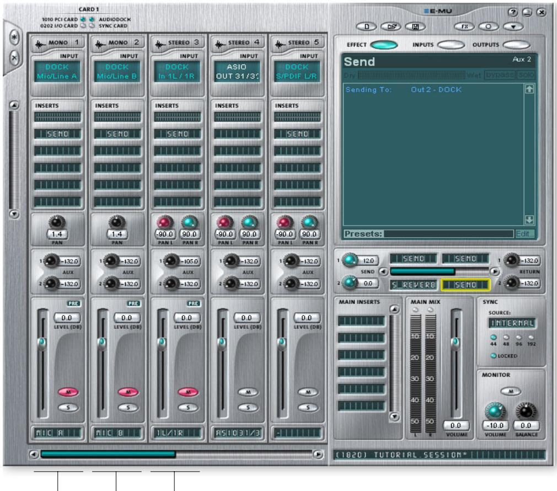This screenshot has height=491, width=557.
Task: Click waveform icon on Mono 1 strip
Action: [x=40, y=44]
